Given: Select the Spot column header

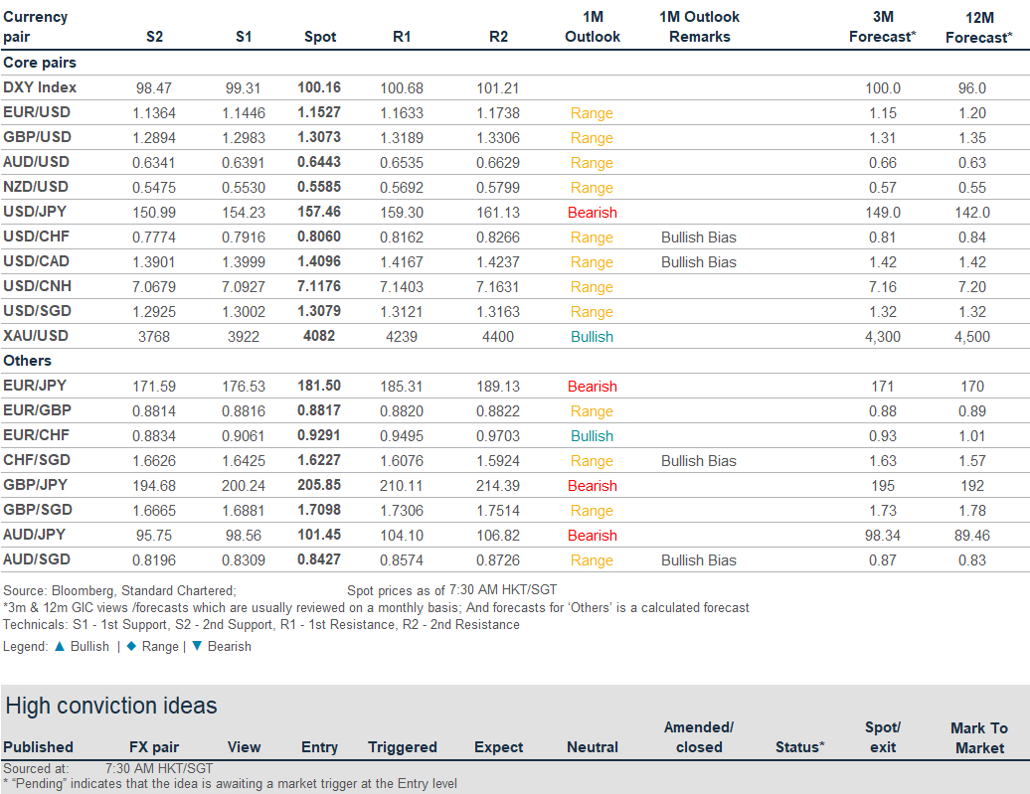Looking at the screenshot, I should coord(319,37).
